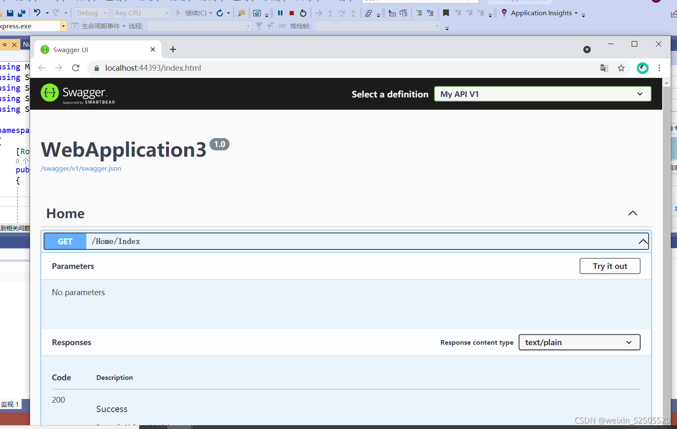Click the No parameters text

click(x=78, y=293)
